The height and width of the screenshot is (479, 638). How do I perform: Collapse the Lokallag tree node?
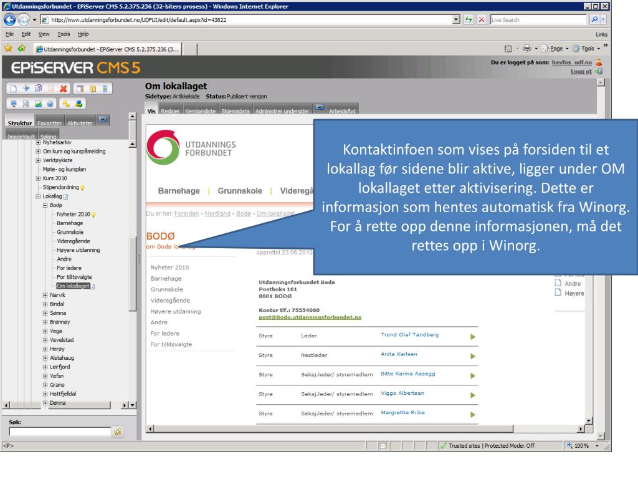coord(38,196)
